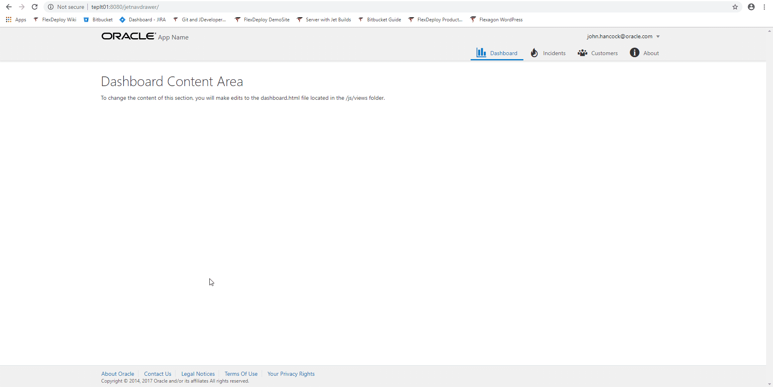The height and width of the screenshot is (387, 773).
Task: Open Chrome three-dot menu
Action: (764, 7)
